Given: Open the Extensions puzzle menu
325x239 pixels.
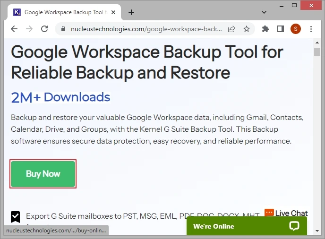Looking at the screenshot, I should tap(265, 29).
